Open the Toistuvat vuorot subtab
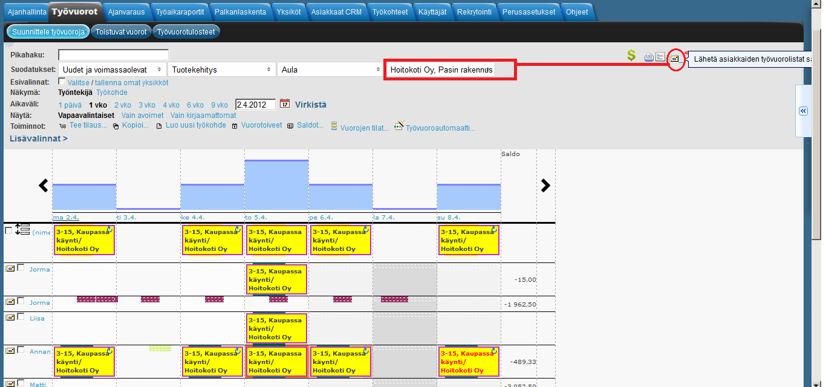826x387 pixels. (121, 32)
